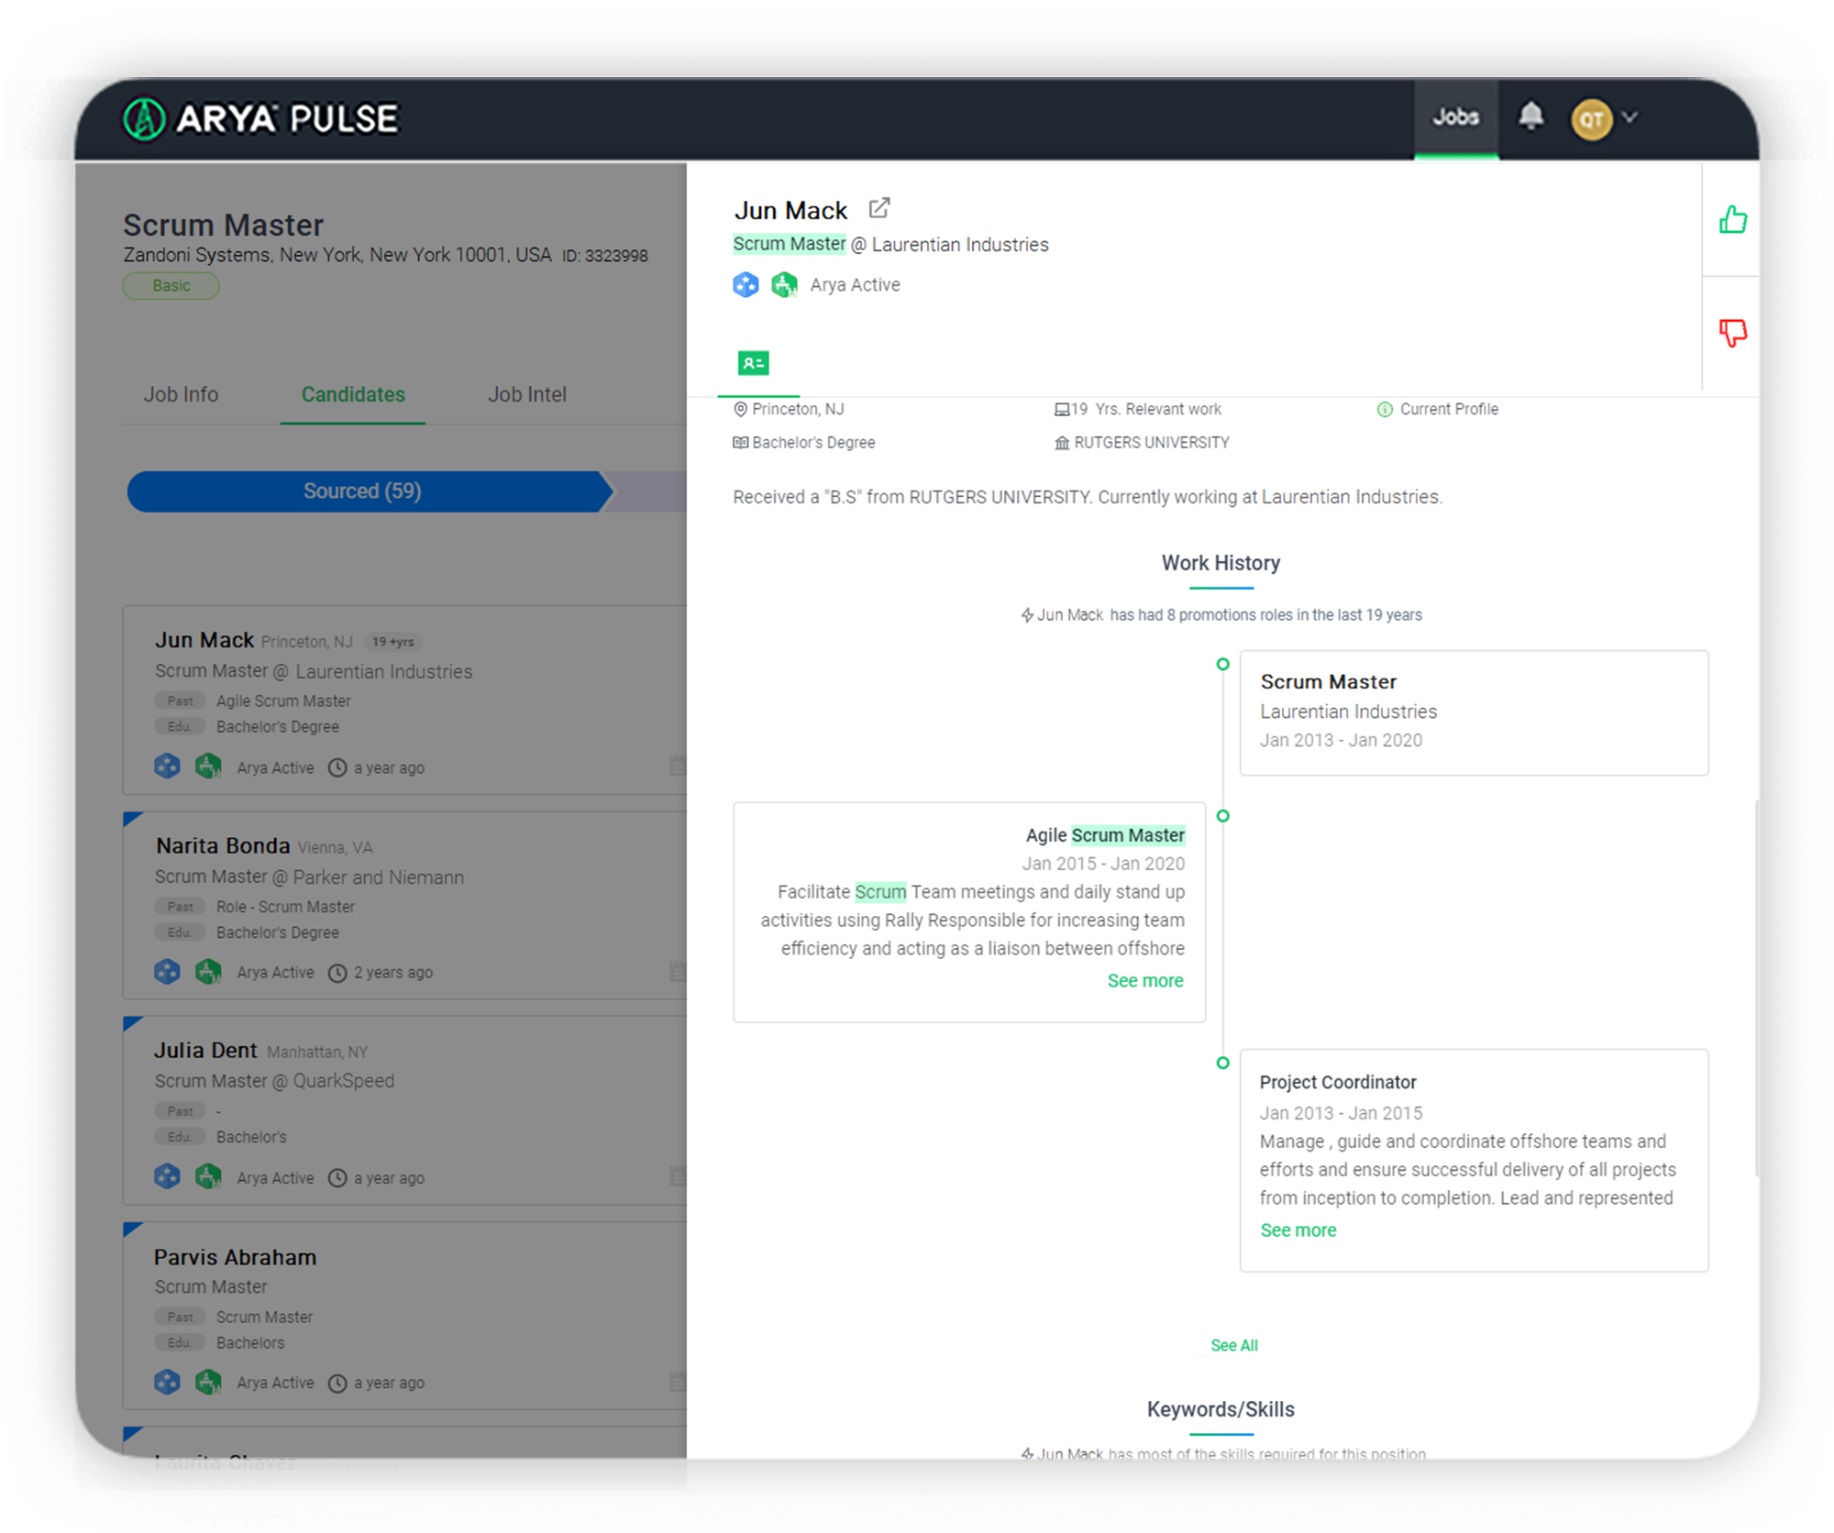Click the blue star badge on Narita Bonda card

point(167,972)
